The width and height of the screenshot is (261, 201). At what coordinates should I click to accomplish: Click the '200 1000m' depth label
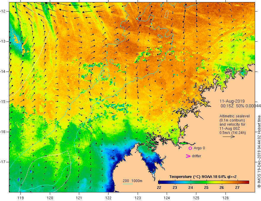point(133,181)
